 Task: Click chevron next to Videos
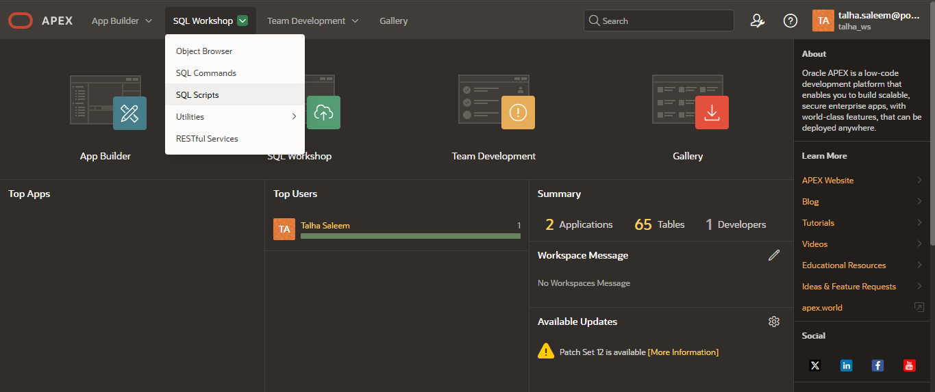[x=919, y=244]
